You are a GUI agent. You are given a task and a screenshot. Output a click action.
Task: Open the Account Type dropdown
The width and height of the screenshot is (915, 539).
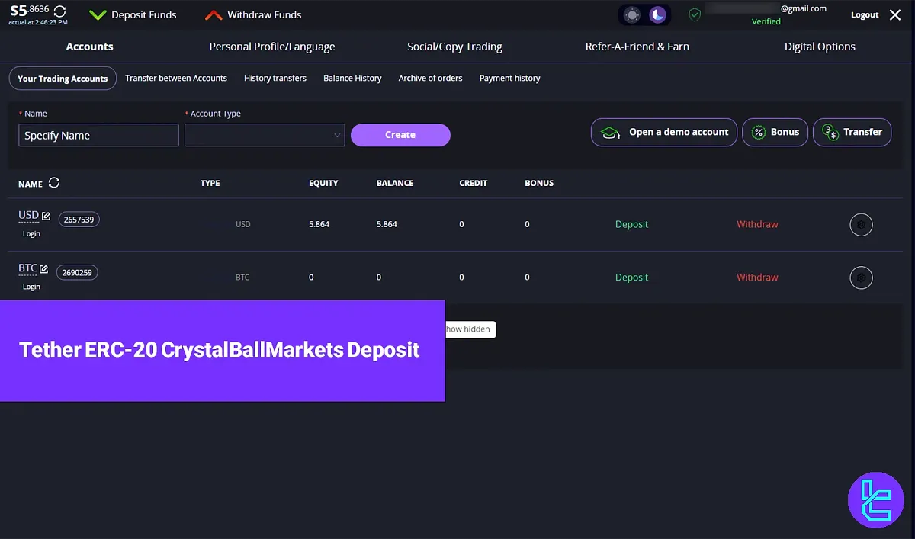265,135
